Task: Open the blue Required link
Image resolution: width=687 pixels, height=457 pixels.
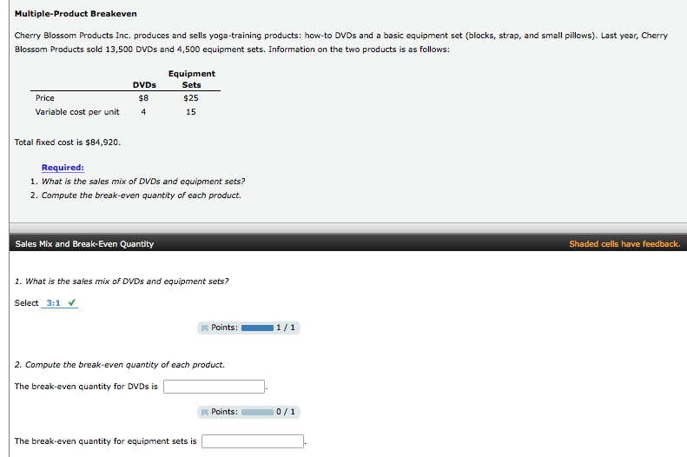Action: [x=63, y=168]
